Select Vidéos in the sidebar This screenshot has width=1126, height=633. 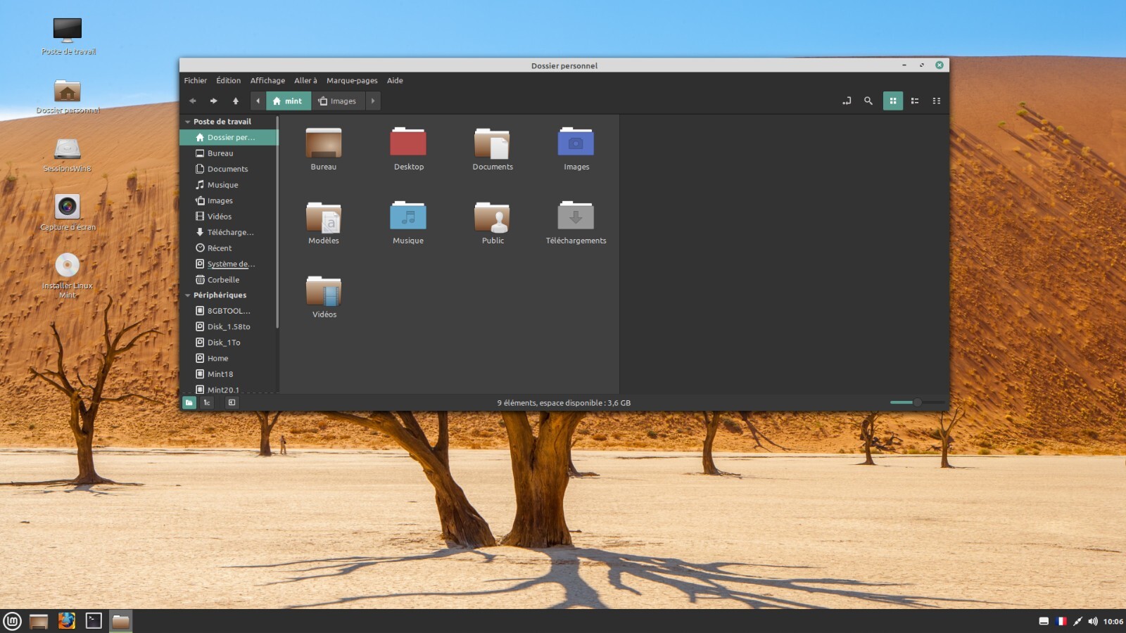229,217
